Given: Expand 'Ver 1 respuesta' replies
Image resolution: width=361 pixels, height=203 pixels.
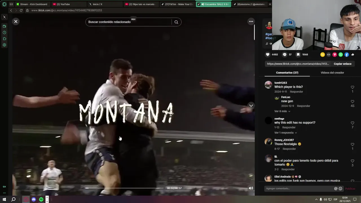Looking at the screenshot, I should (286, 133).
